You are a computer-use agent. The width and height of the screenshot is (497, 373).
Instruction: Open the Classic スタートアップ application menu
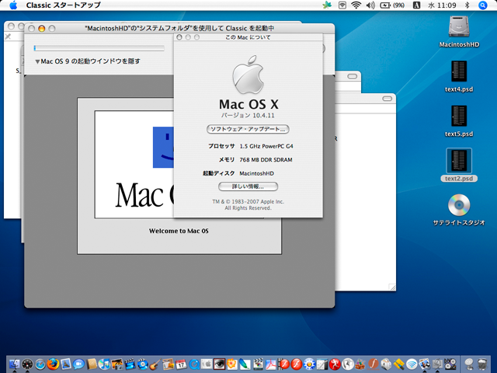[x=64, y=5]
